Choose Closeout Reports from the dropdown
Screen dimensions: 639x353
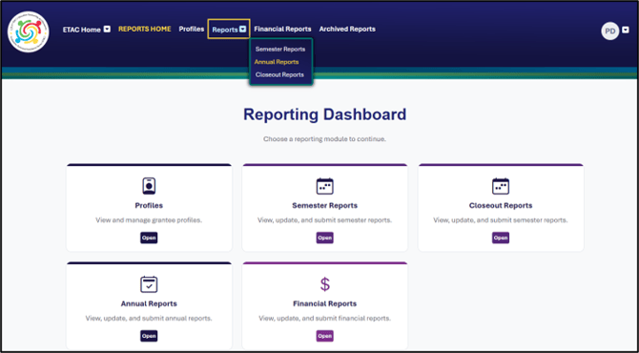[x=279, y=75]
